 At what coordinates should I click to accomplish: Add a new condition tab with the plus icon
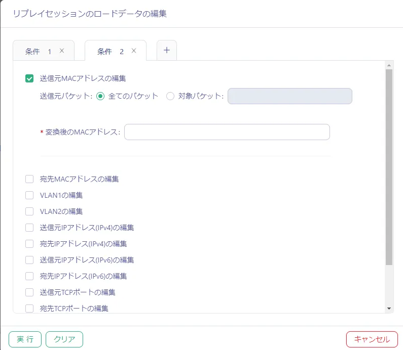[x=167, y=50]
